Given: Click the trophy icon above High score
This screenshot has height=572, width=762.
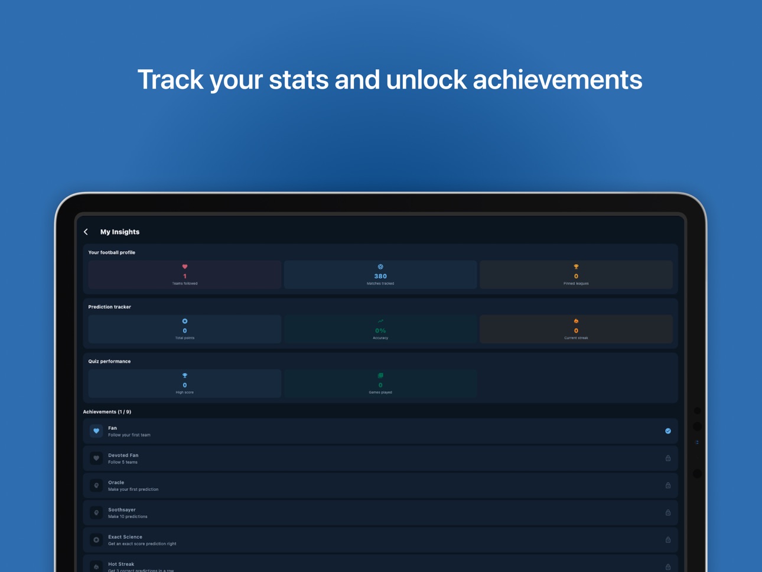Looking at the screenshot, I should [x=185, y=375].
